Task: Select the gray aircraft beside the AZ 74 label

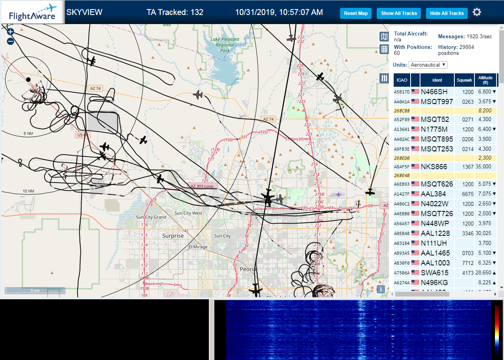Action: (x=198, y=95)
